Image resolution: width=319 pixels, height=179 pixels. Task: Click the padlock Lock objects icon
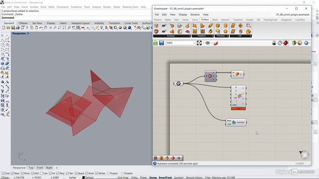(106, 28)
